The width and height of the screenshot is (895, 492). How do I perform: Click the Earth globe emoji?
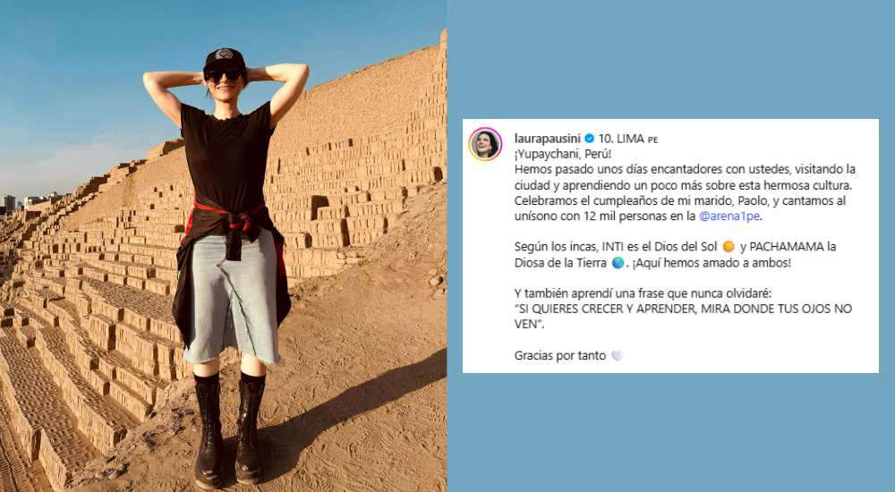618,263
